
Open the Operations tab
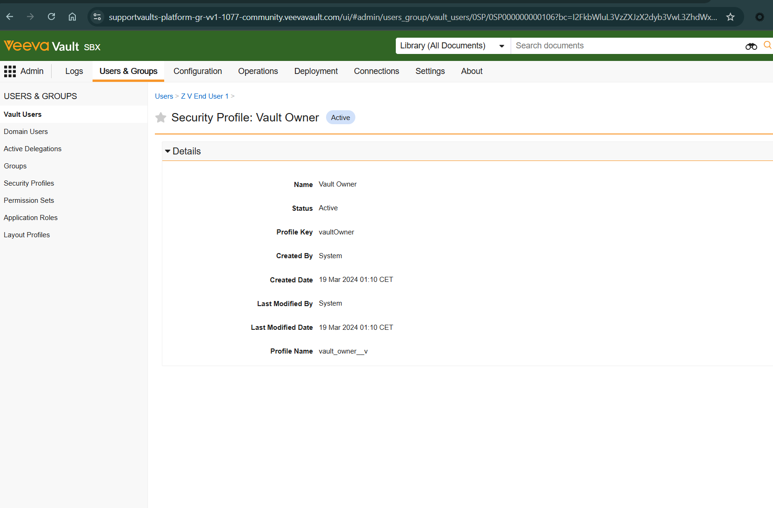point(258,71)
